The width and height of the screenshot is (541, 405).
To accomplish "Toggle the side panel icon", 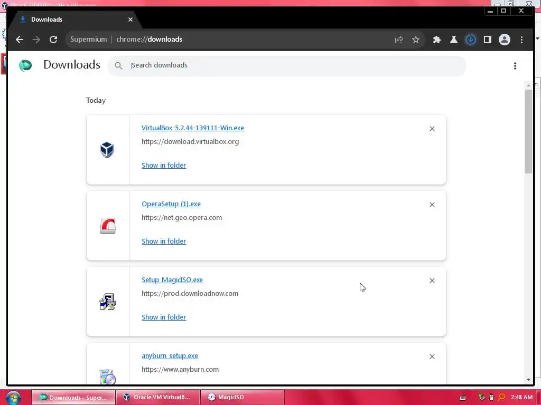I will click(x=488, y=40).
